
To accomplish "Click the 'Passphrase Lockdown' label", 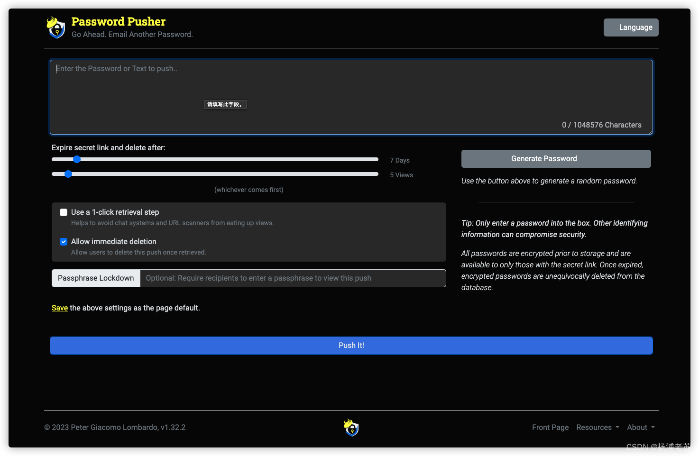I will 96,278.
